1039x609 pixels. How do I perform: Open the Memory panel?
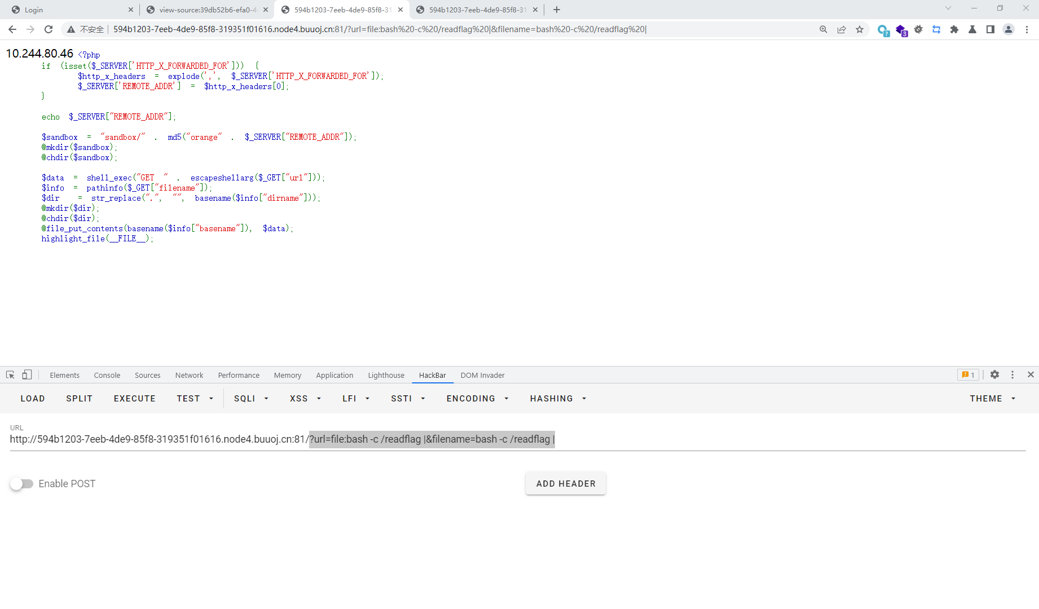click(x=288, y=375)
